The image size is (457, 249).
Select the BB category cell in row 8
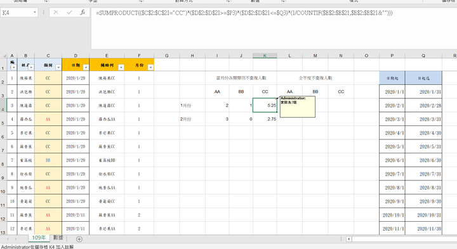tap(48, 160)
